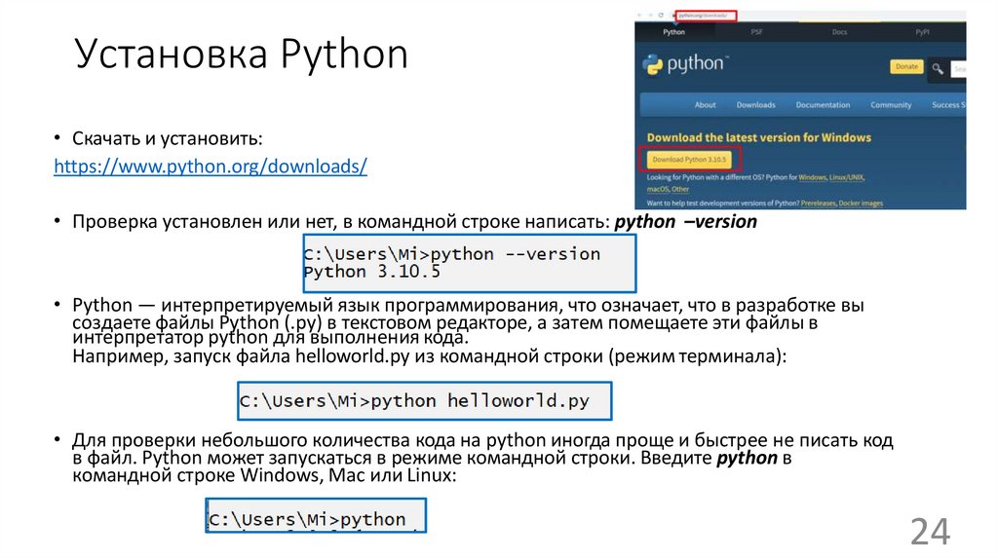Click the slide title 'Установка Python'
Viewport: 998px width, 559px height.
pos(241,55)
